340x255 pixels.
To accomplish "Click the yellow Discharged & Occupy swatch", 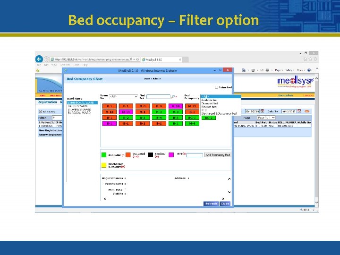I will (x=104, y=165).
